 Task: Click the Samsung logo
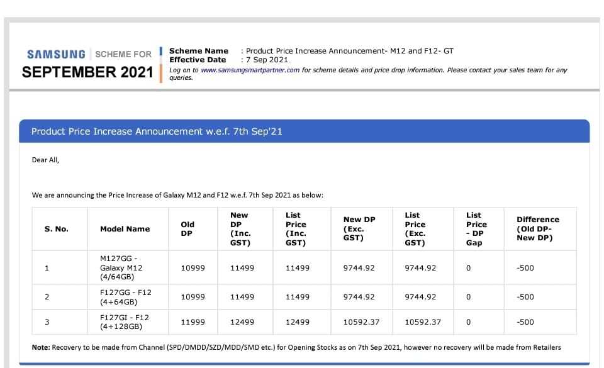[56, 54]
